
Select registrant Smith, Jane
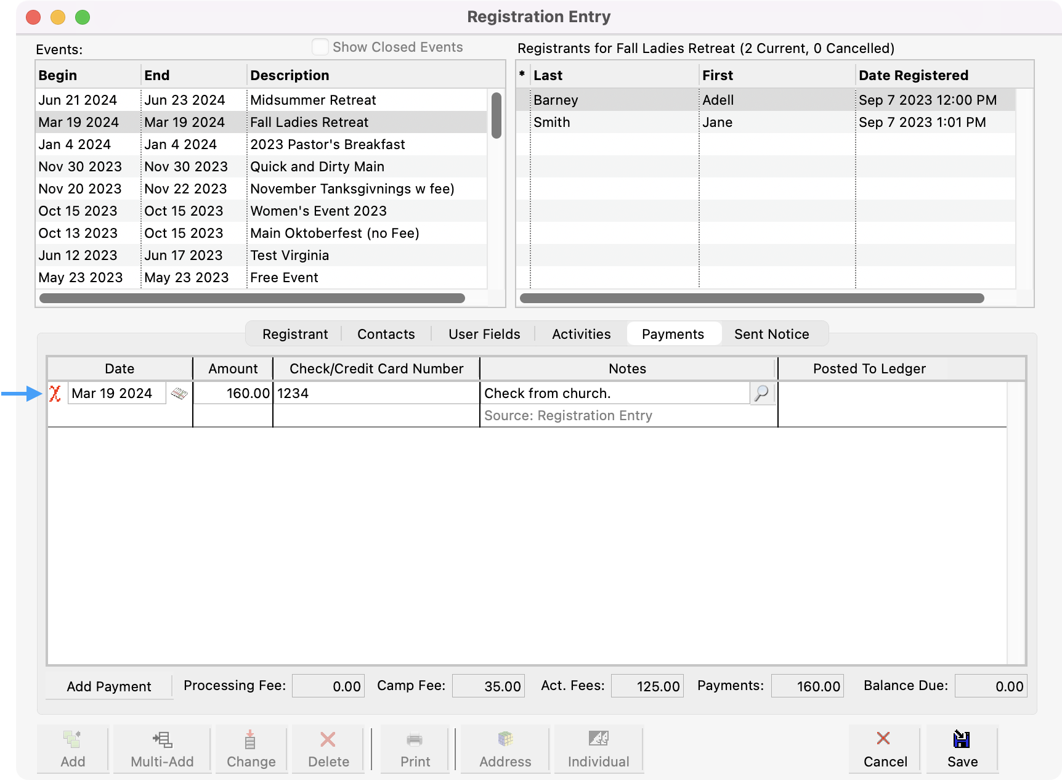click(616, 122)
